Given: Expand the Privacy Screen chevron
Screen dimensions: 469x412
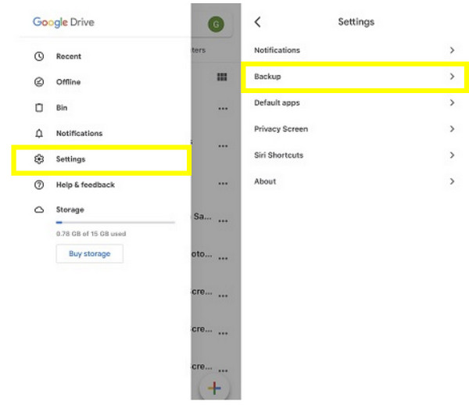Looking at the screenshot, I should [x=452, y=129].
